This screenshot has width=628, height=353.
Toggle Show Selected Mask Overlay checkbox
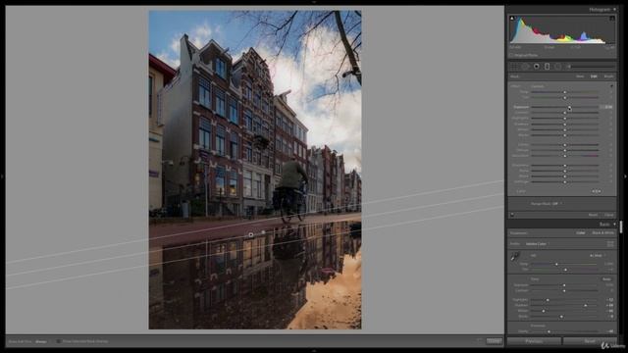59,341
